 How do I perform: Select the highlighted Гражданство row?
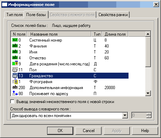70,76
